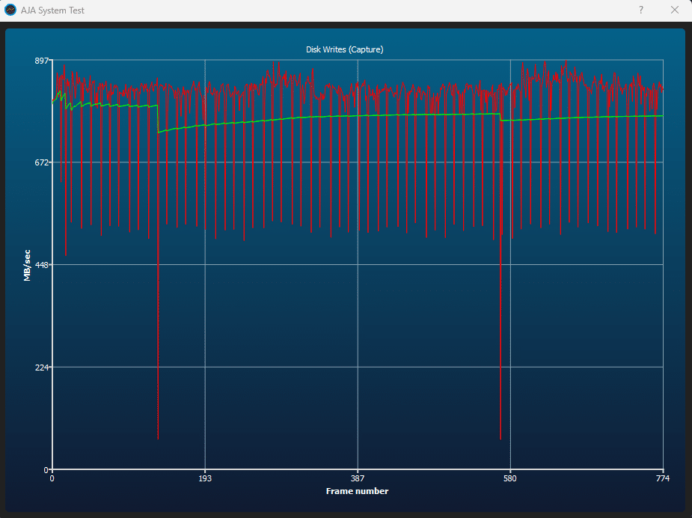The width and height of the screenshot is (692, 518).
Task: Click the 580 frame number label
Action: click(x=509, y=478)
